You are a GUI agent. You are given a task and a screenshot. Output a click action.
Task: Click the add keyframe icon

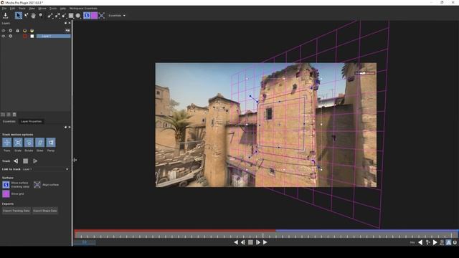[427, 242]
